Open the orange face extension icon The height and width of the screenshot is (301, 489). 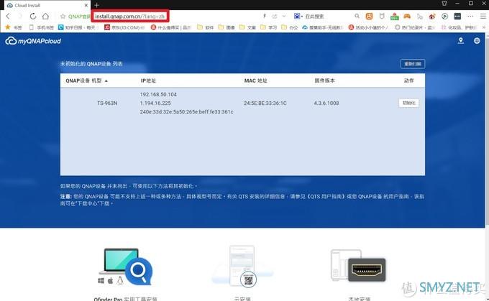369,17
